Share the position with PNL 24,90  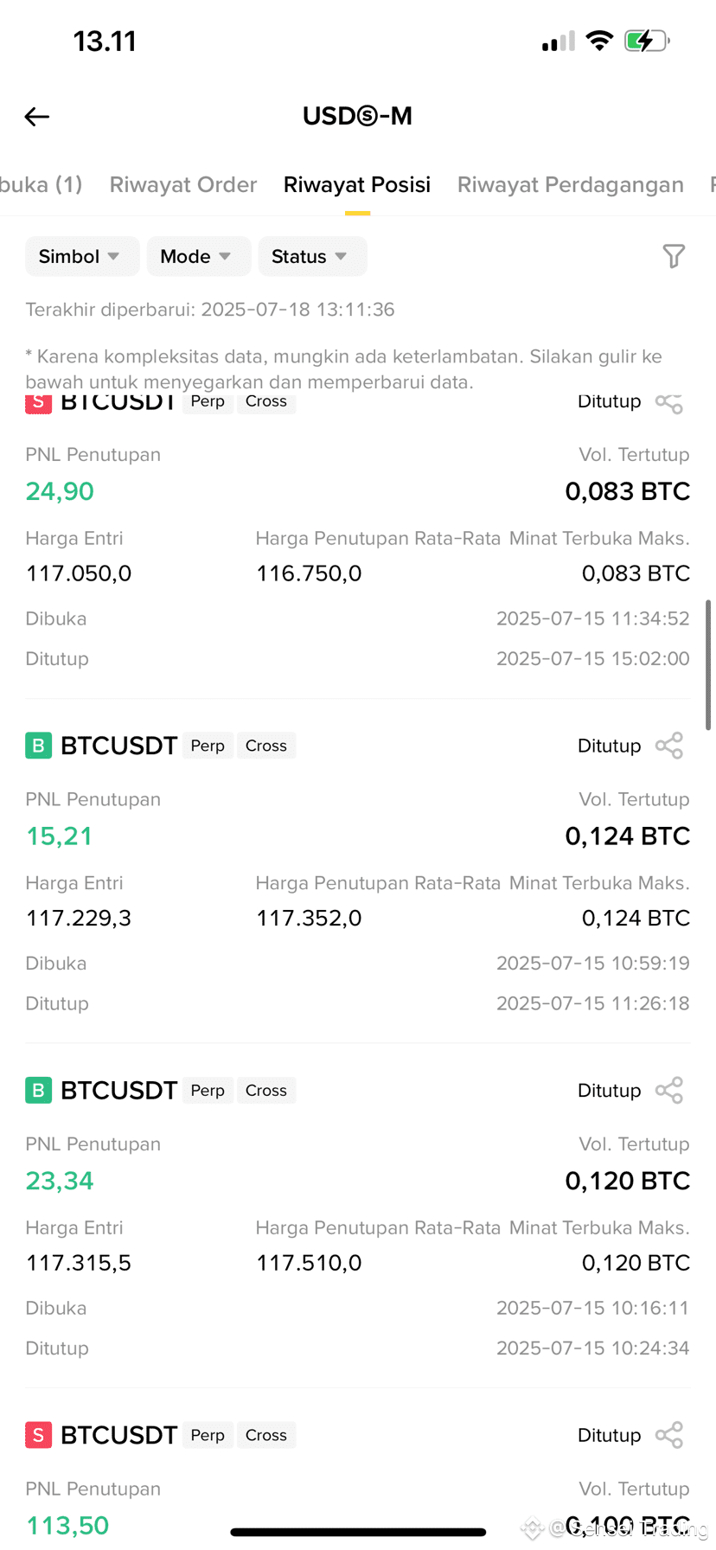[669, 402]
